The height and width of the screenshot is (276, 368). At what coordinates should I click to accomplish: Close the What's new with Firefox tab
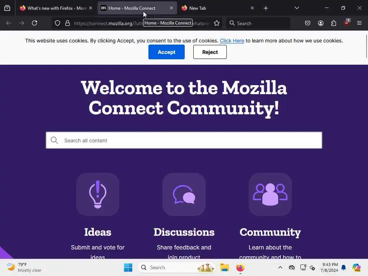[x=91, y=8]
